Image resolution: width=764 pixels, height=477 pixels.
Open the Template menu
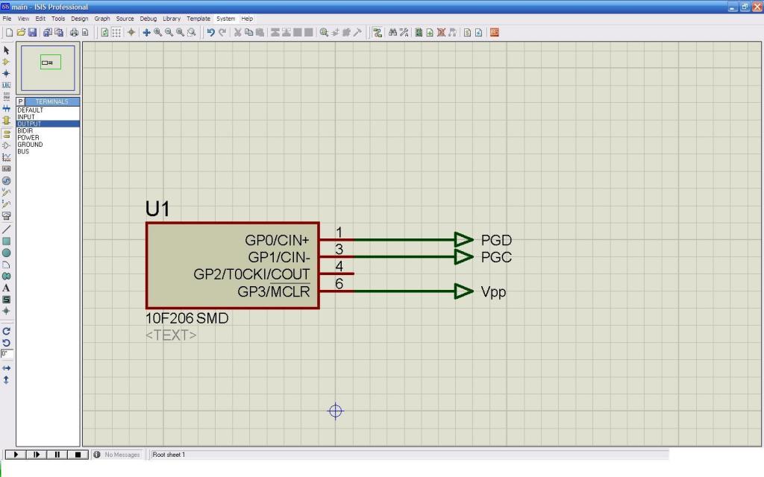[x=198, y=19]
